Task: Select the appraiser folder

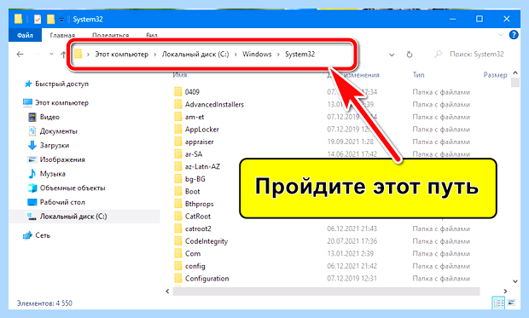Action: (199, 142)
